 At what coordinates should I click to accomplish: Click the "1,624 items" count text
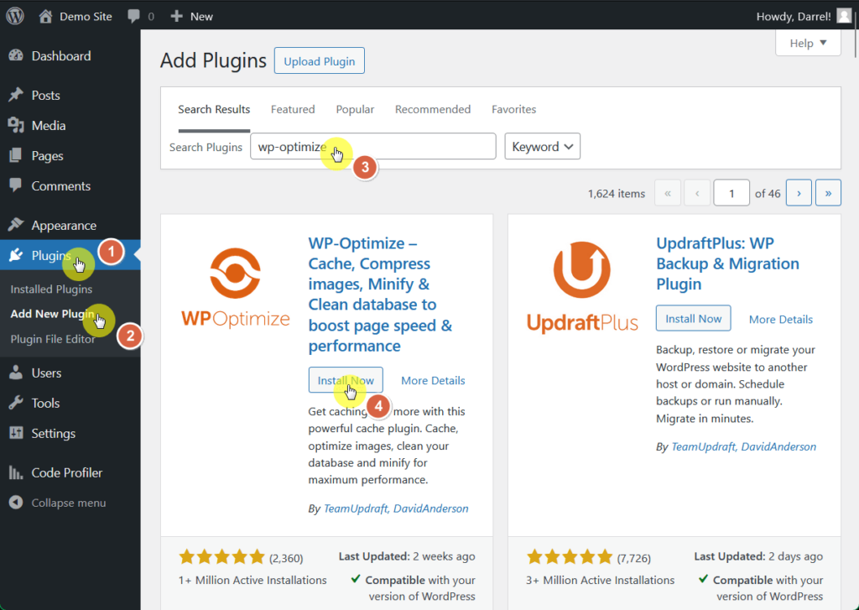pyautogui.click(x=617, y=194)
